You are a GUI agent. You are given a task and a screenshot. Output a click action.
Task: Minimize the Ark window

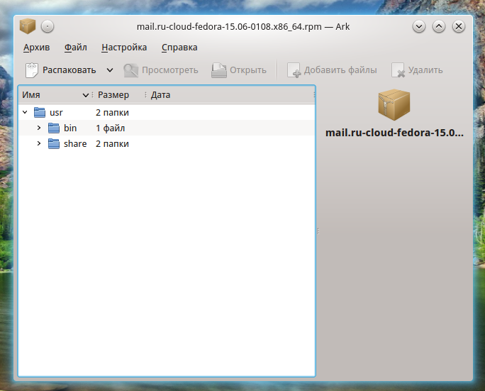pyautogui.click(x=419, y=27)
